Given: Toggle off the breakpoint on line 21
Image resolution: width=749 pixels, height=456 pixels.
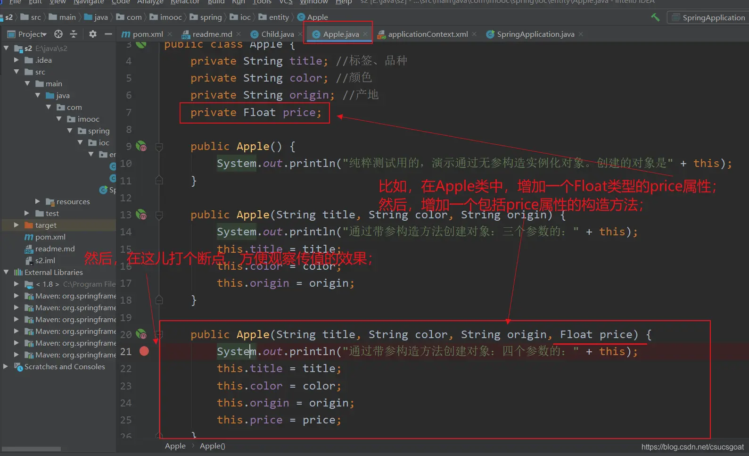Looking at the screenshot, I should (x=144, y=351).
